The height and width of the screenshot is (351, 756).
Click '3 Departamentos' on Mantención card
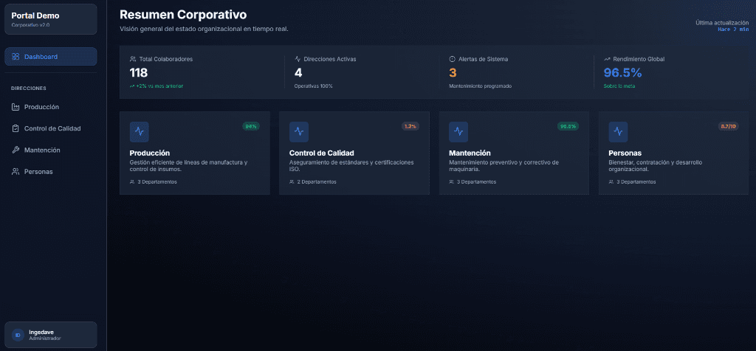click(x=476, y=182)
